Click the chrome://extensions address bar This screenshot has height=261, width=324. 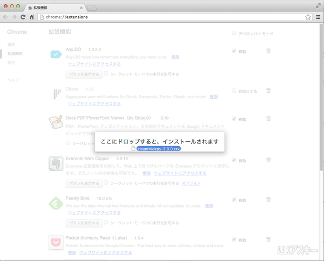point(174,17)
